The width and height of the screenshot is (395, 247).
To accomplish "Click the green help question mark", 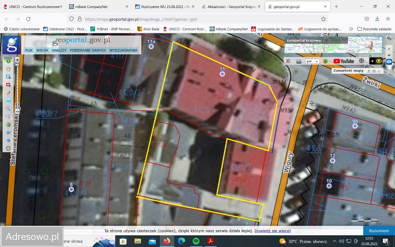I will (x=325, y=61).
